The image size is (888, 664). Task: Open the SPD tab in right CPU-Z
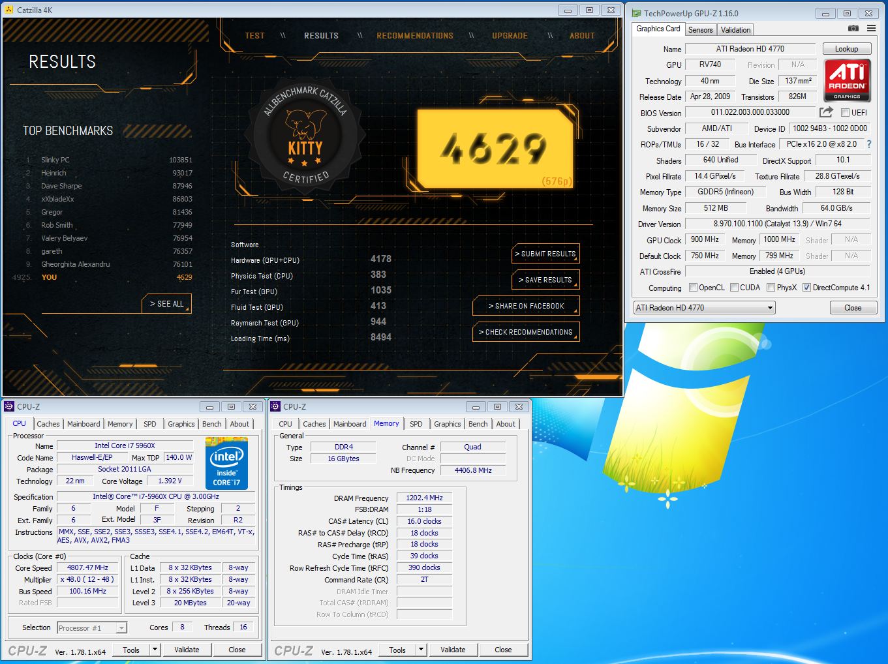click(416, 424)
